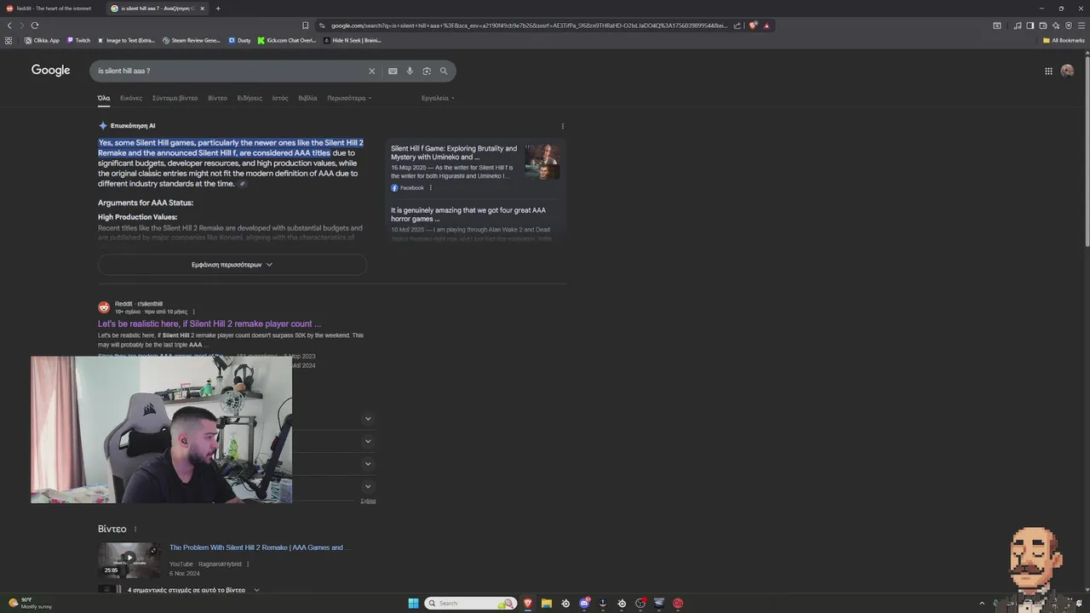Close the active Google search tab
This screenshot has width=1090, height=613.
(203, 9)
